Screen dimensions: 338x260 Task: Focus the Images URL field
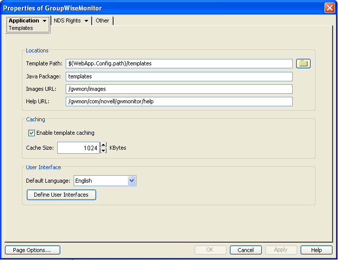(179, 89)
